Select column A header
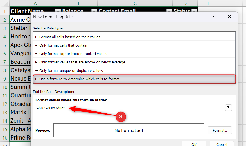246x146 pixels. click(x=35, y=3)
